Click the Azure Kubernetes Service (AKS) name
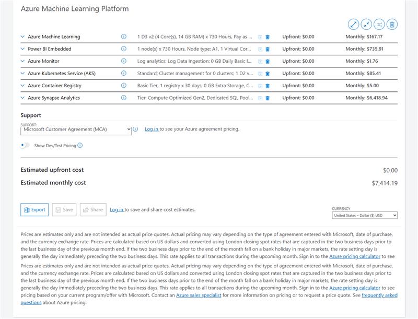Image resolution: width=418 pixels, height=319 pixels. pyautogui.click(x=62, y=74)
